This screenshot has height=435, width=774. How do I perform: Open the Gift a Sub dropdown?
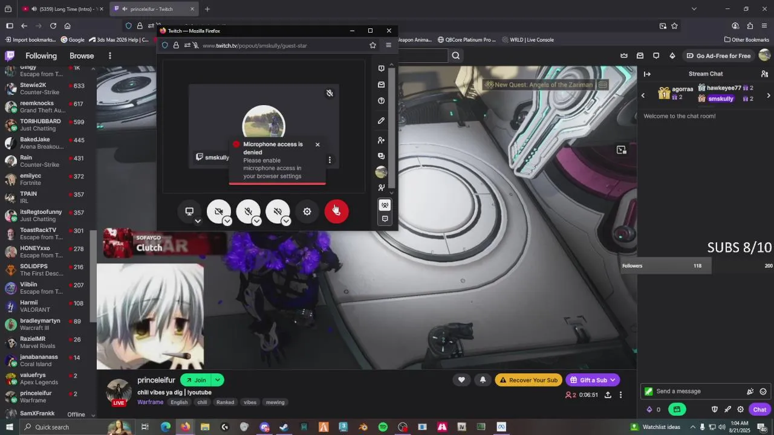[x=593, y=380]
